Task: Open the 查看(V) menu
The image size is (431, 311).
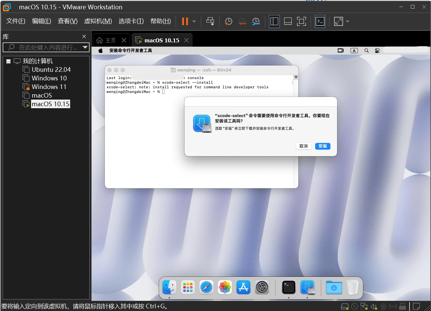Action: point(67,21)
